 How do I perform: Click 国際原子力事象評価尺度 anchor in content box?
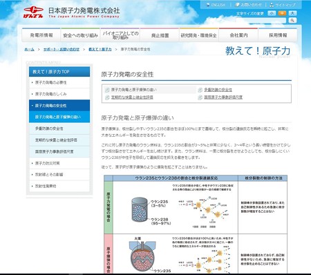pos(223,97)
